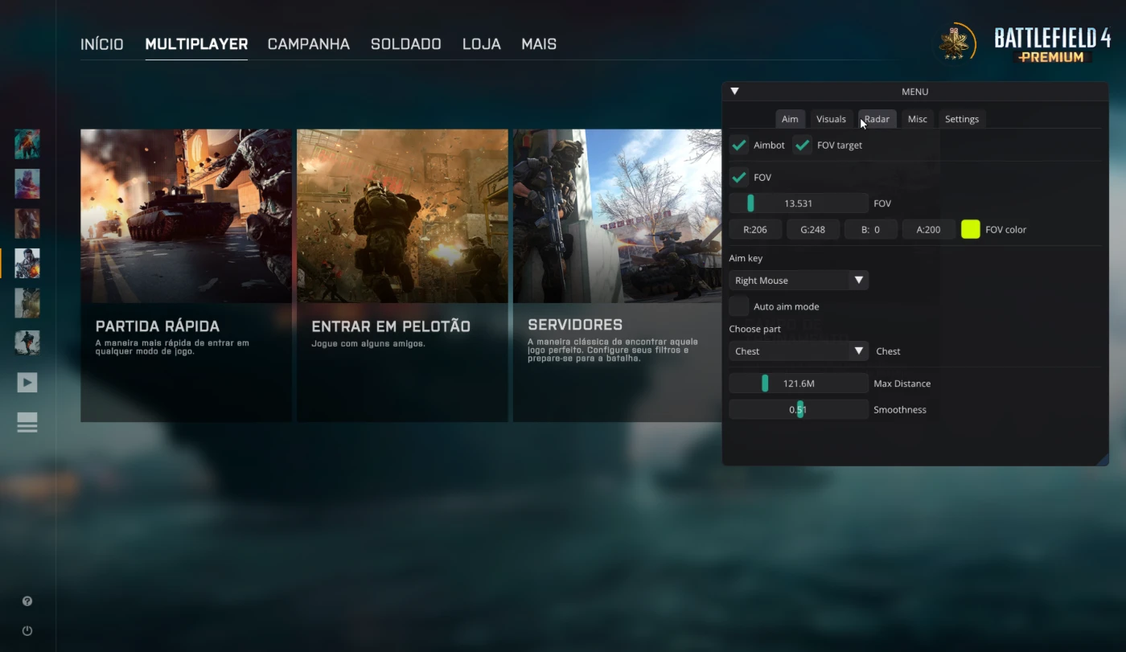Enable the Auto aim mode checkbox
Image resolution: width=1126 pixels, height=652 pixels.
click(739, 306)
